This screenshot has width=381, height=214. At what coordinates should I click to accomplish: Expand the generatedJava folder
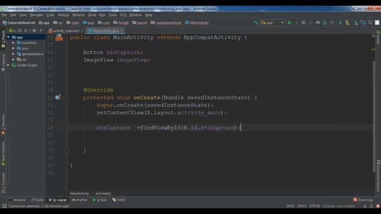coord(13,54)
